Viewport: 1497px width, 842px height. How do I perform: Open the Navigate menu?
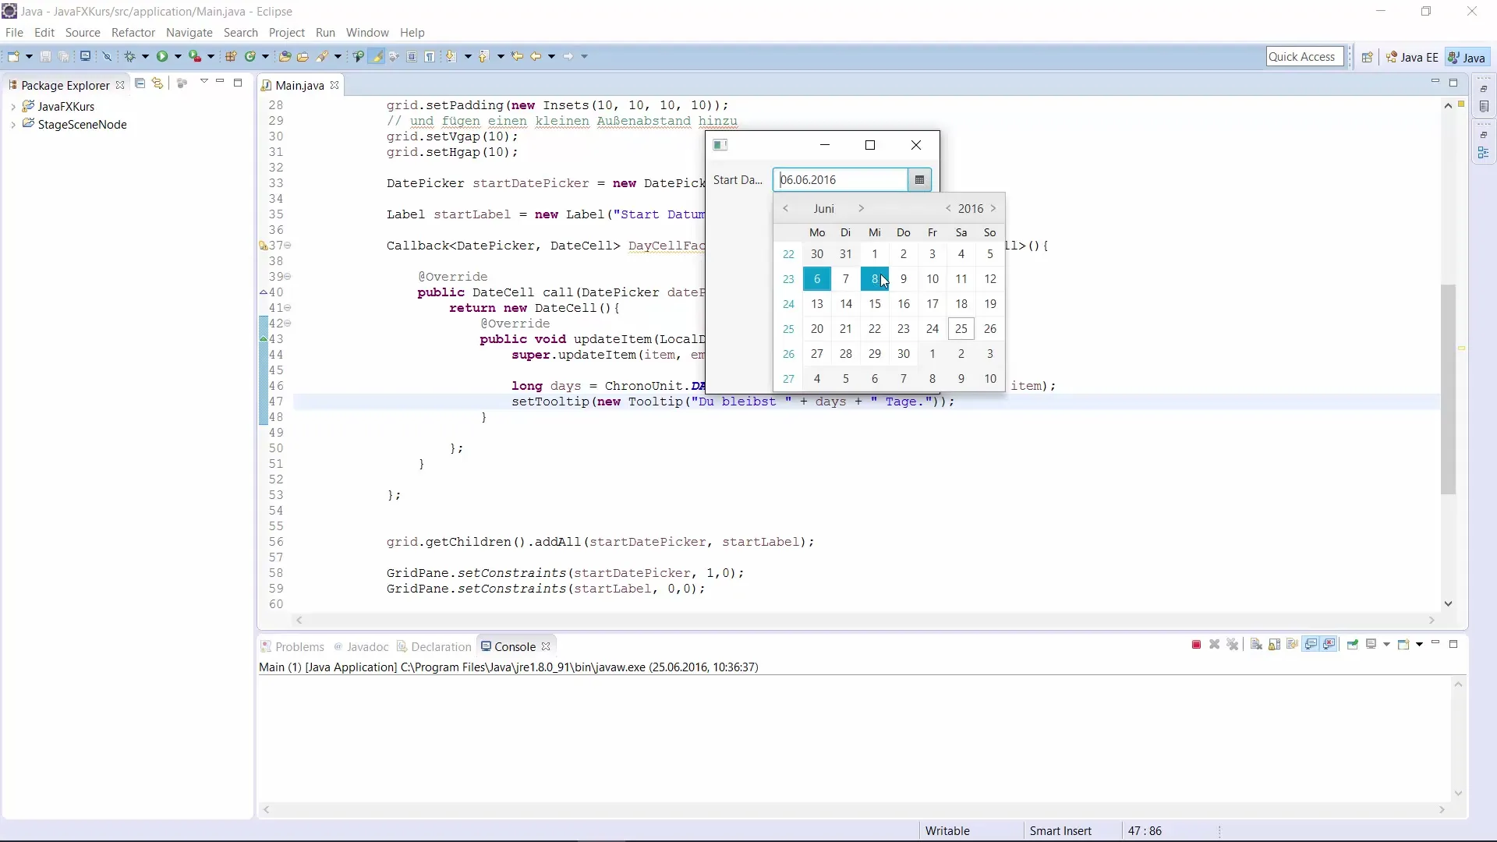(x=189, y=33)
